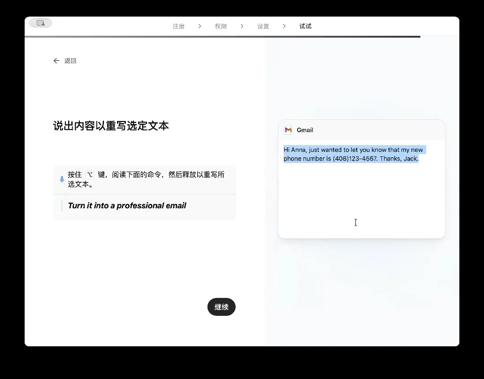Select the 注册 step in the header
This screenshot has width=484, height=379.
point(179,26)
